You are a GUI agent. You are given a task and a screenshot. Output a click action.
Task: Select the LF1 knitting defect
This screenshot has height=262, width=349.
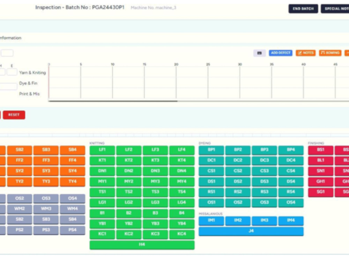[x=102, y=150]
